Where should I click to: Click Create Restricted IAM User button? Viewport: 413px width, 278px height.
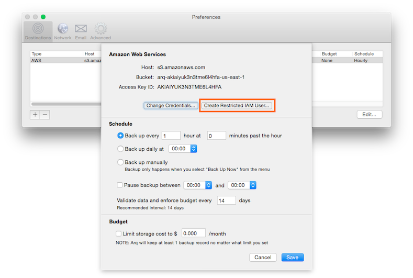pos(237,106)
